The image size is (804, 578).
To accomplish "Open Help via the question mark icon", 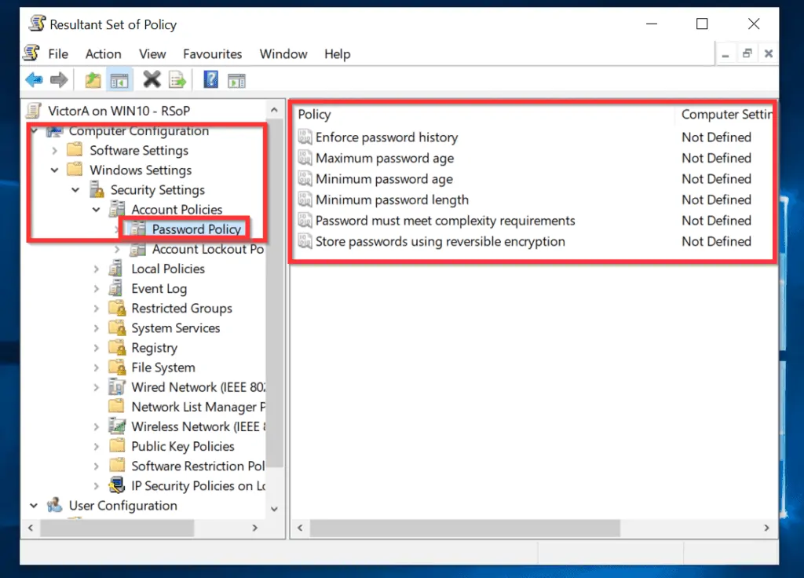I will coord(210,79).
